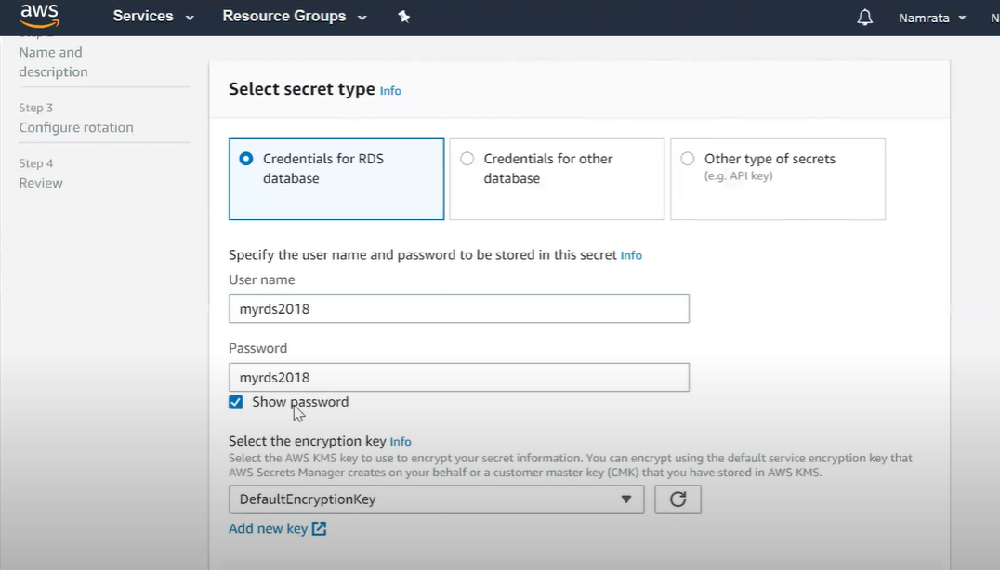Open the DefaultEncryptionKey dropdown
The image size is (1000, 570).
(x=436, y=499)
